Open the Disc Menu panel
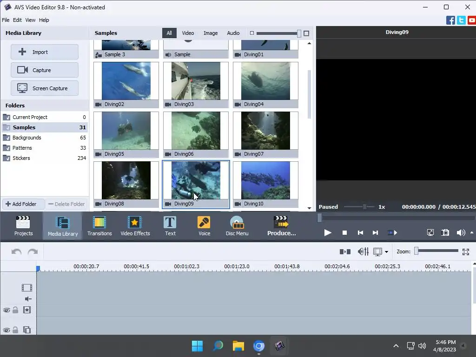This screenshot has height=357, width=476. pos(237,226)
